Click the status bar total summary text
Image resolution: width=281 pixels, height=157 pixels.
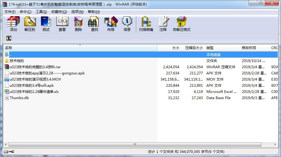186,152
